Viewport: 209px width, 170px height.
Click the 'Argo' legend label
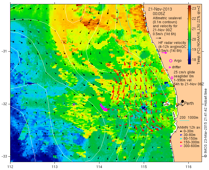178,61
